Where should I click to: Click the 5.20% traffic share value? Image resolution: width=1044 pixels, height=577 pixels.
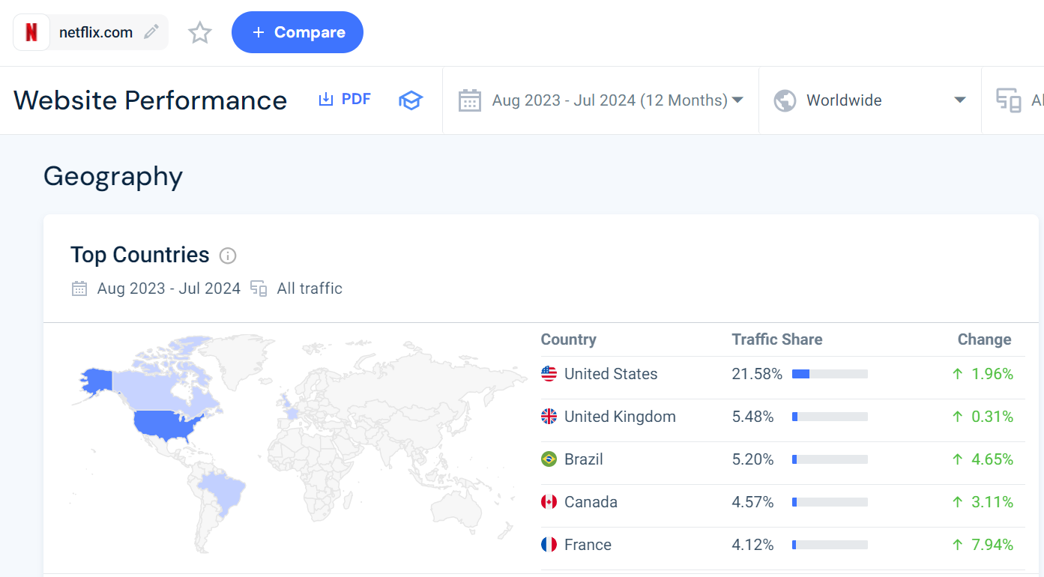753,459
